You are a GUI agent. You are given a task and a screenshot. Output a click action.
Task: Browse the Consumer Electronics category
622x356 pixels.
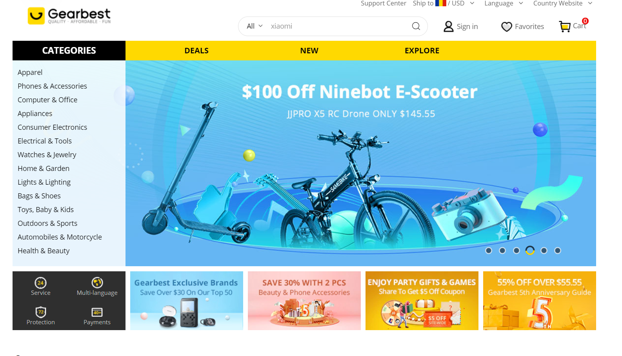53,127
